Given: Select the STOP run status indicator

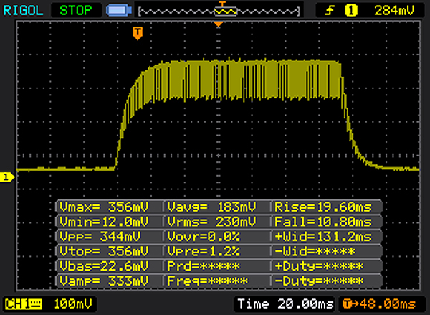Looking at the screenshot, I should (x=76, y=11).
